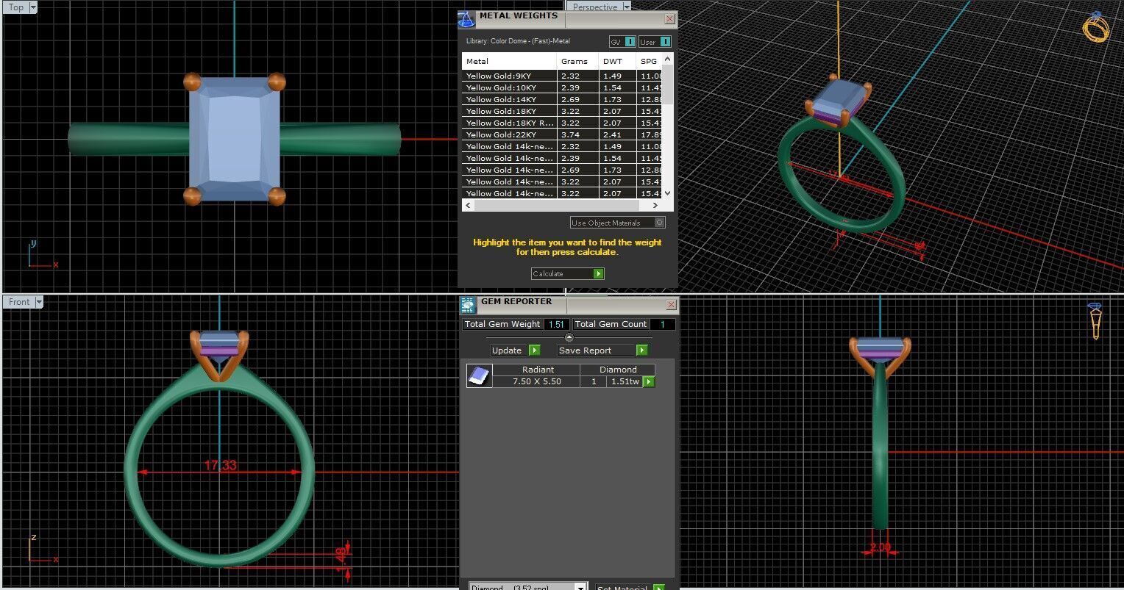
Task: Close the Gem Reporter panel
Action: pyautogui.click(x=671, y=304)
